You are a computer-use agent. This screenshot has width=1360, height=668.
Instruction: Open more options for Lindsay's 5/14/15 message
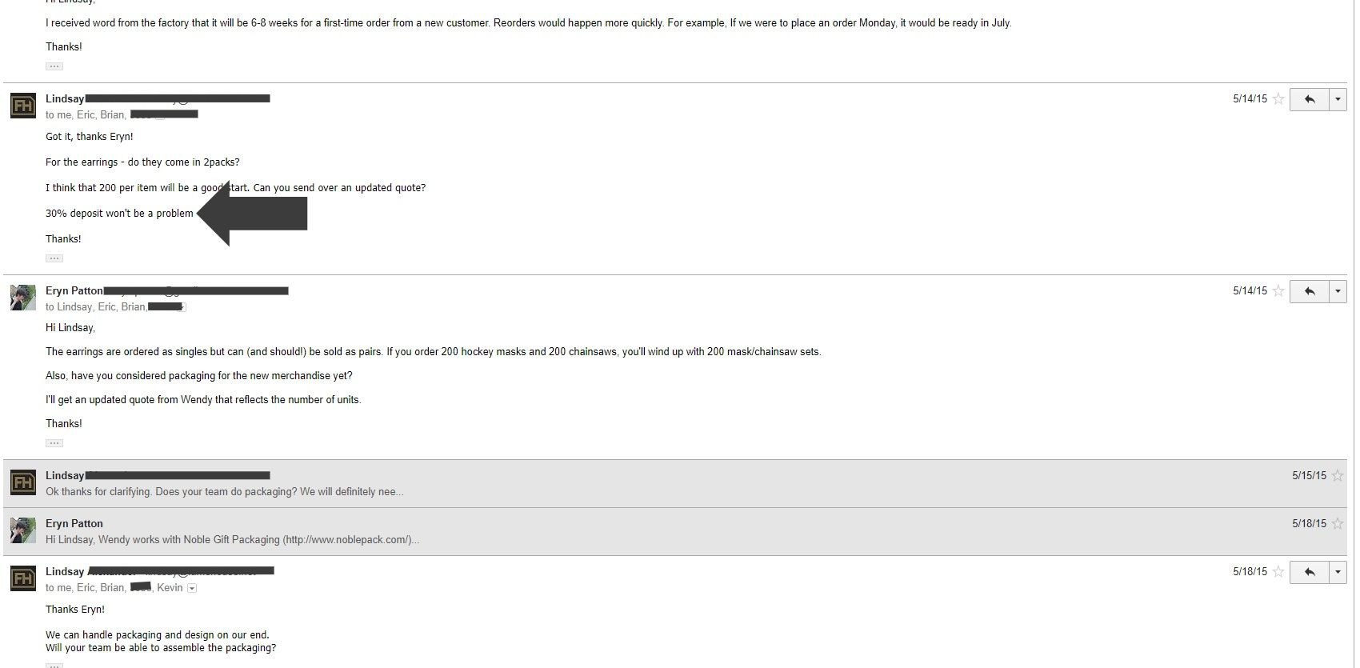coord(1338,99)
